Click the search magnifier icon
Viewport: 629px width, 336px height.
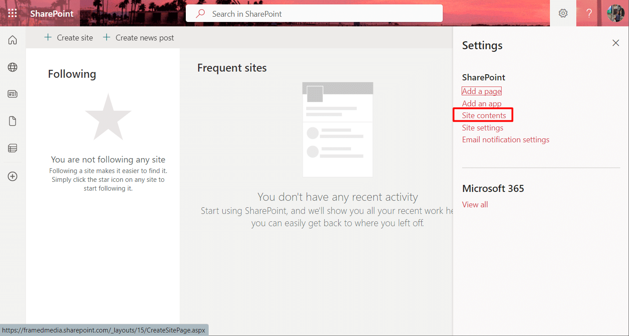click(200, 14)
